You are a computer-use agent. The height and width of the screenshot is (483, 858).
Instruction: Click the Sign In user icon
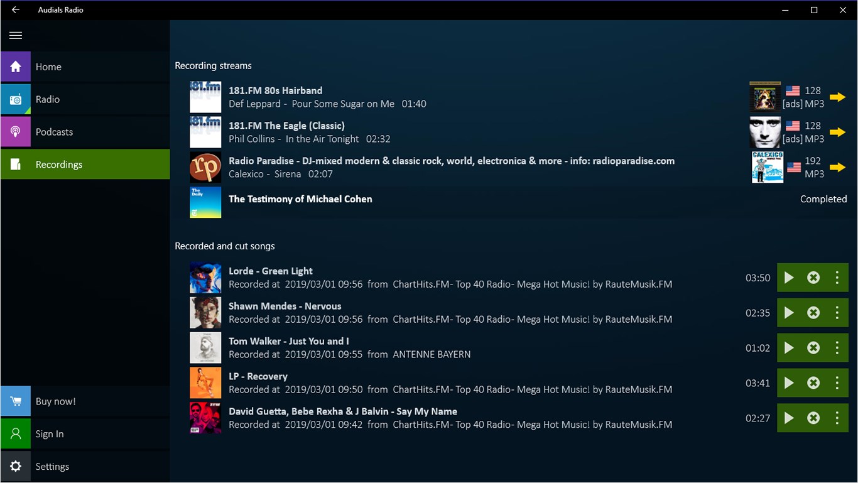click(16, 433)
